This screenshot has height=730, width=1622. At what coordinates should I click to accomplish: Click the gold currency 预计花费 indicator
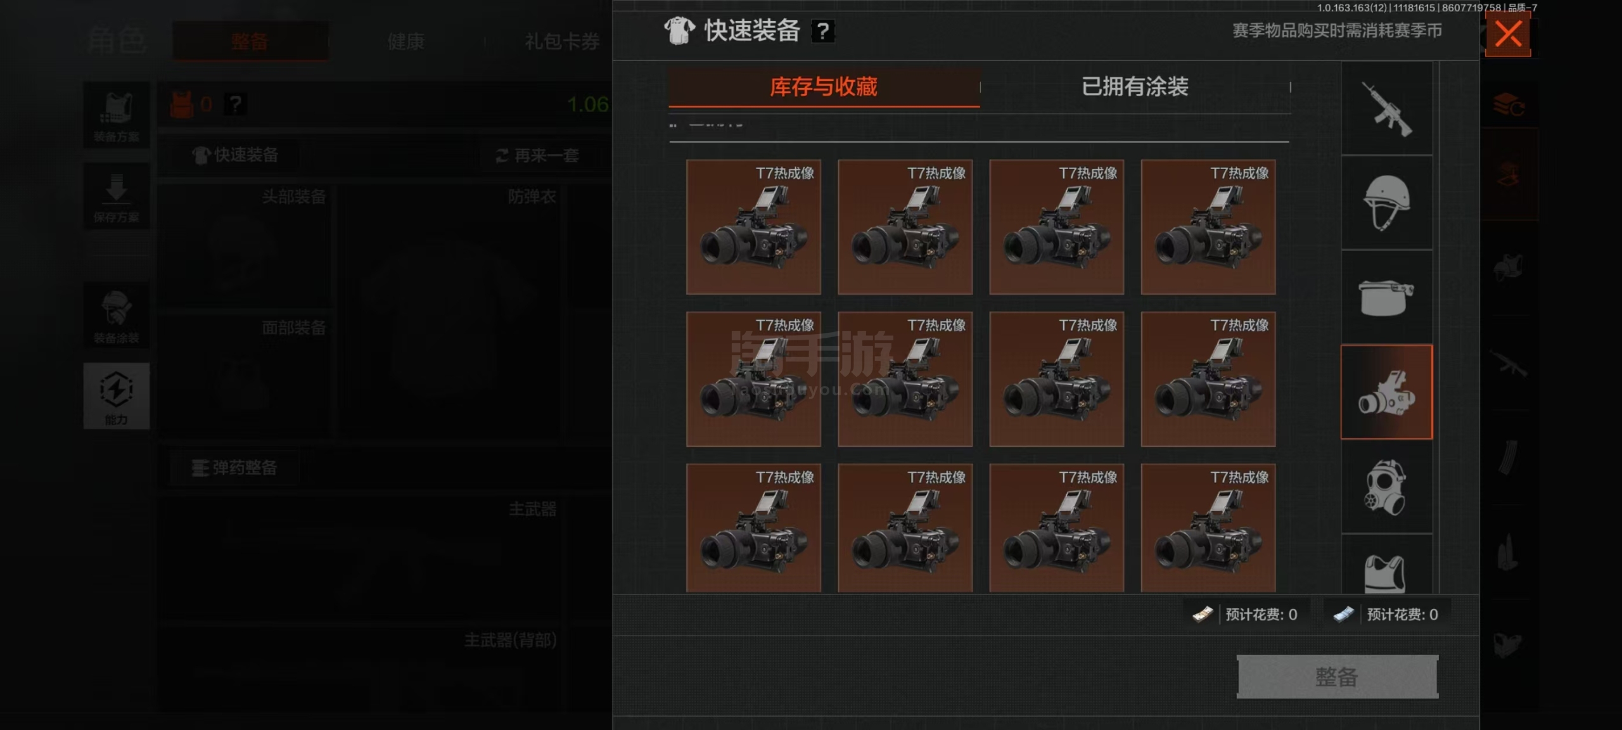(x=1246, y=614)
